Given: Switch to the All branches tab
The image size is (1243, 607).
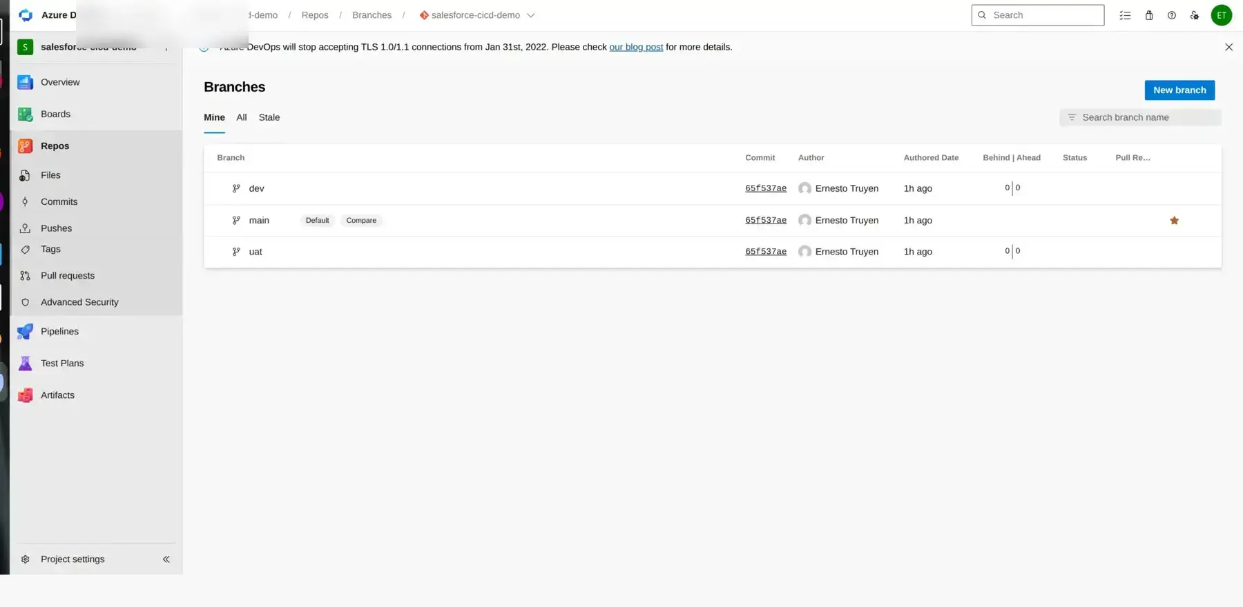Looking at the screenshot, I should coord(241,117).
